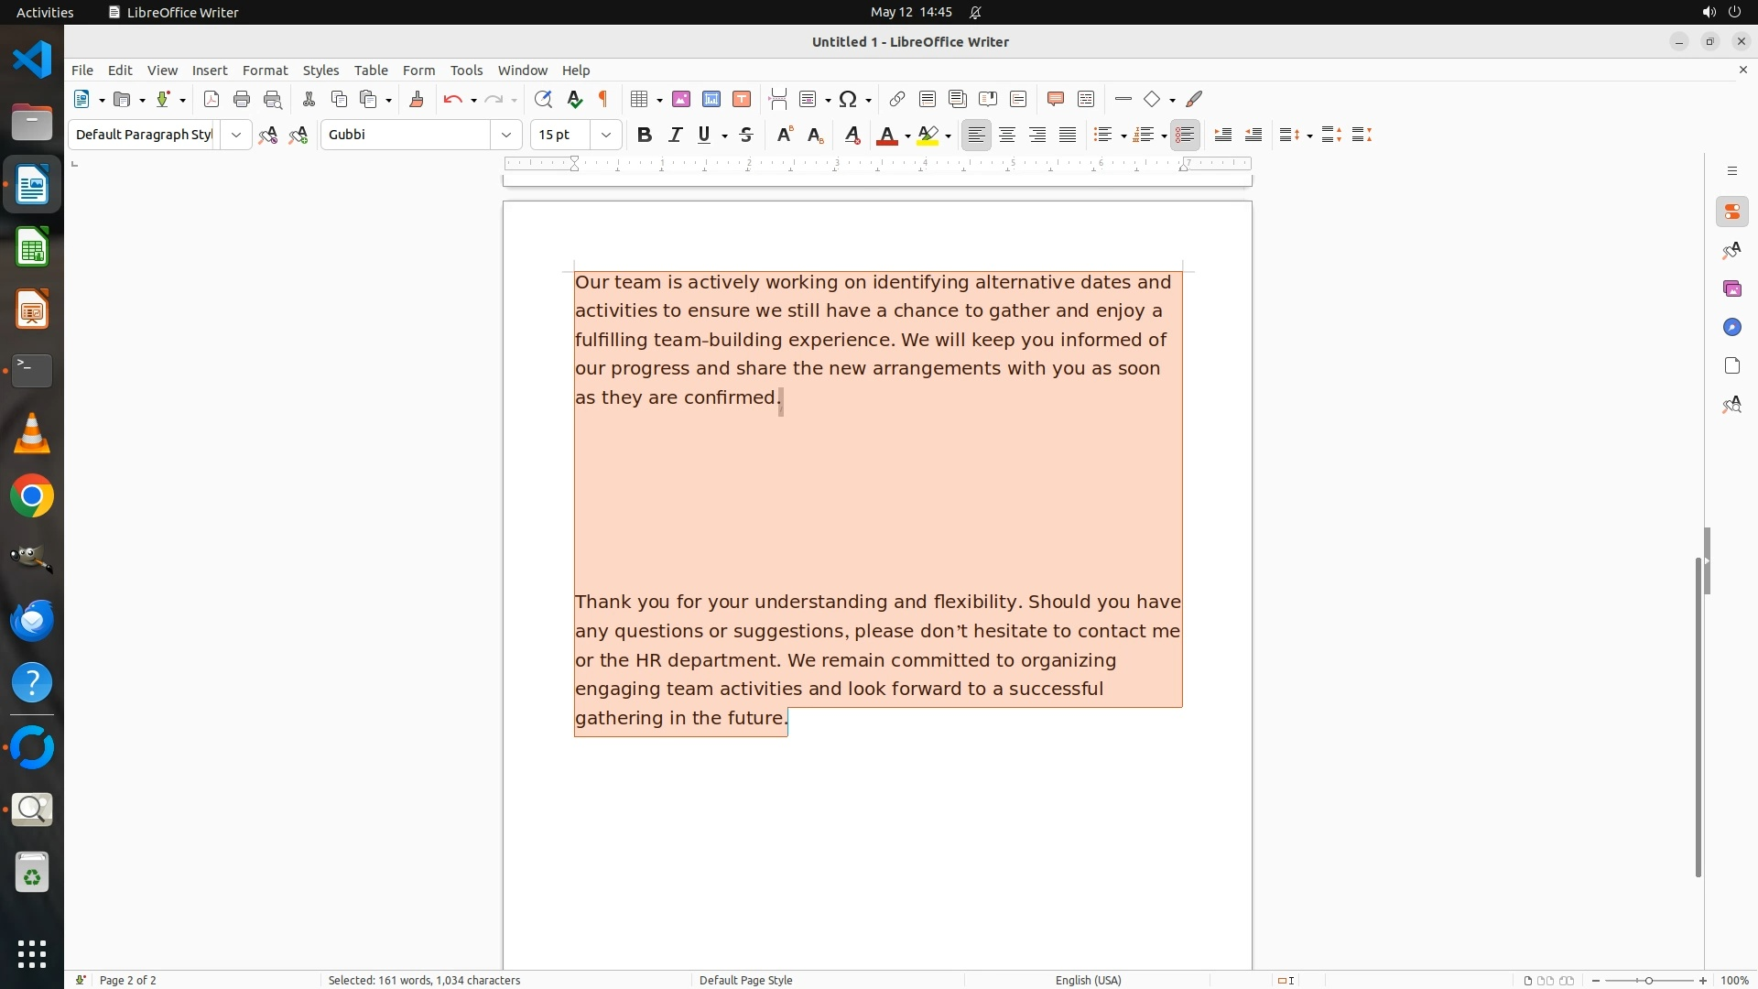Open the sidebar Navigator panel
The image size is (1758, 989).
click(x=1731, y=328)
